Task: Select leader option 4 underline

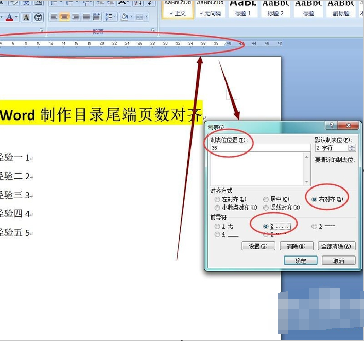Action: click(217, 234)
